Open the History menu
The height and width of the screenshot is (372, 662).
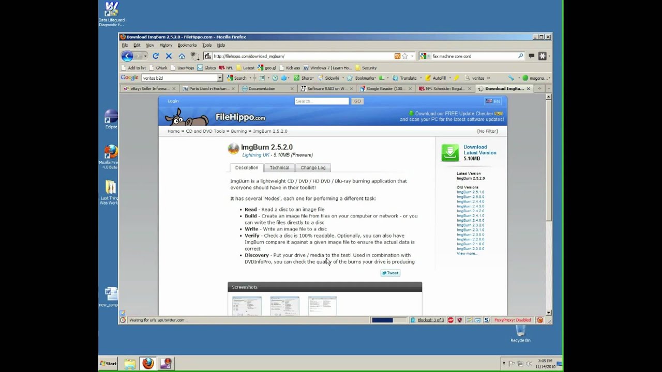pos(165,45)
